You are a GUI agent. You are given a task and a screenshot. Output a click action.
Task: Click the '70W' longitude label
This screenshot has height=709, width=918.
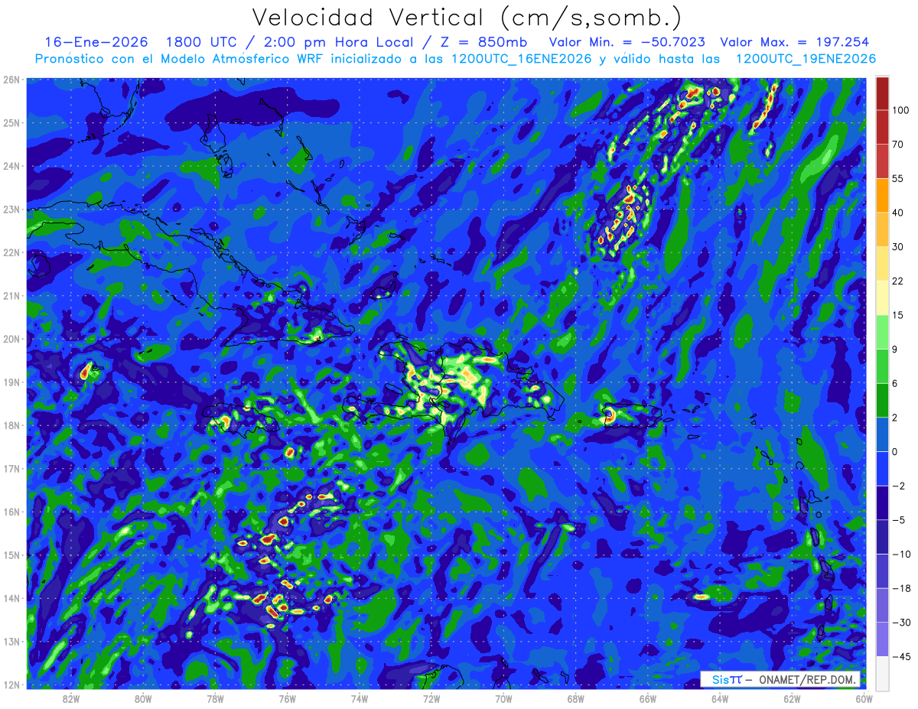click(503, 698)
